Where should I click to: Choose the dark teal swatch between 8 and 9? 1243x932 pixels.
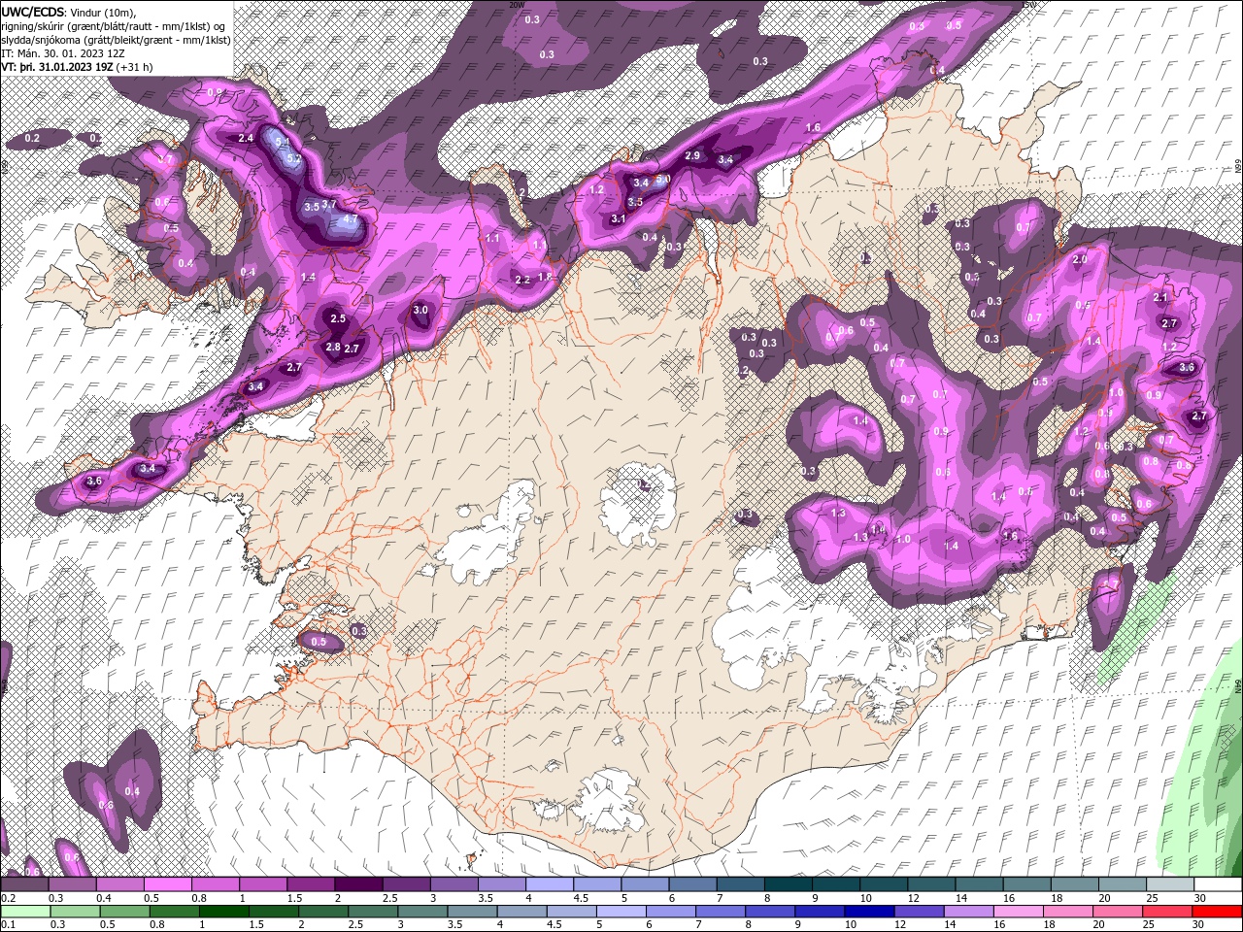click(789, 884)
